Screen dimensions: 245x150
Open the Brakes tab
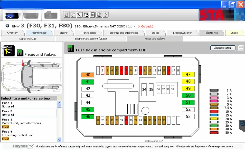pos(155,33)
